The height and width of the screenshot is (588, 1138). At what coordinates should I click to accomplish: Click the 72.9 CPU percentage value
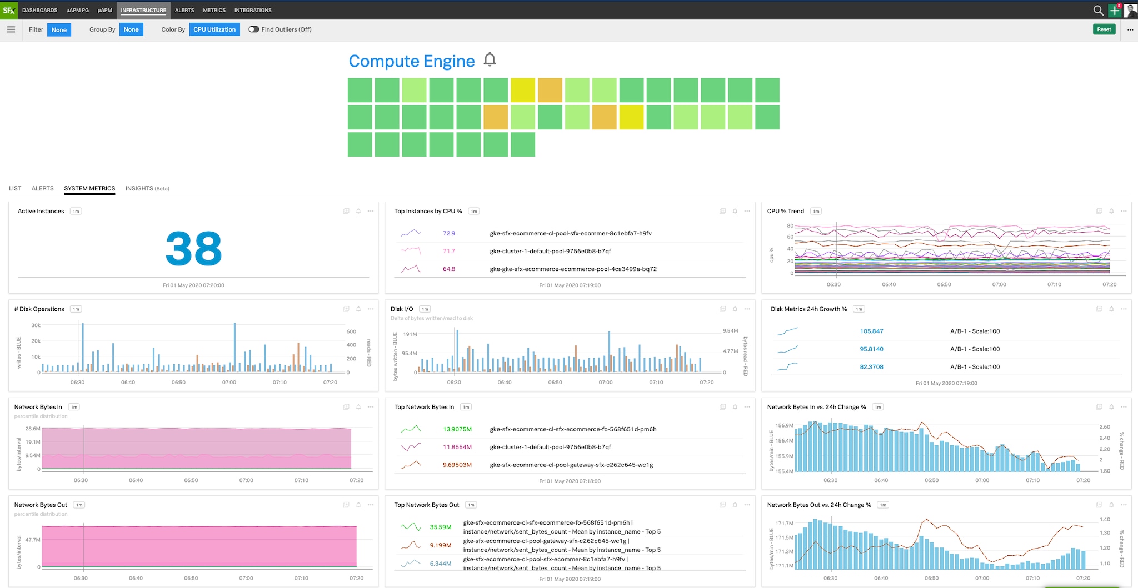point(449,233)
